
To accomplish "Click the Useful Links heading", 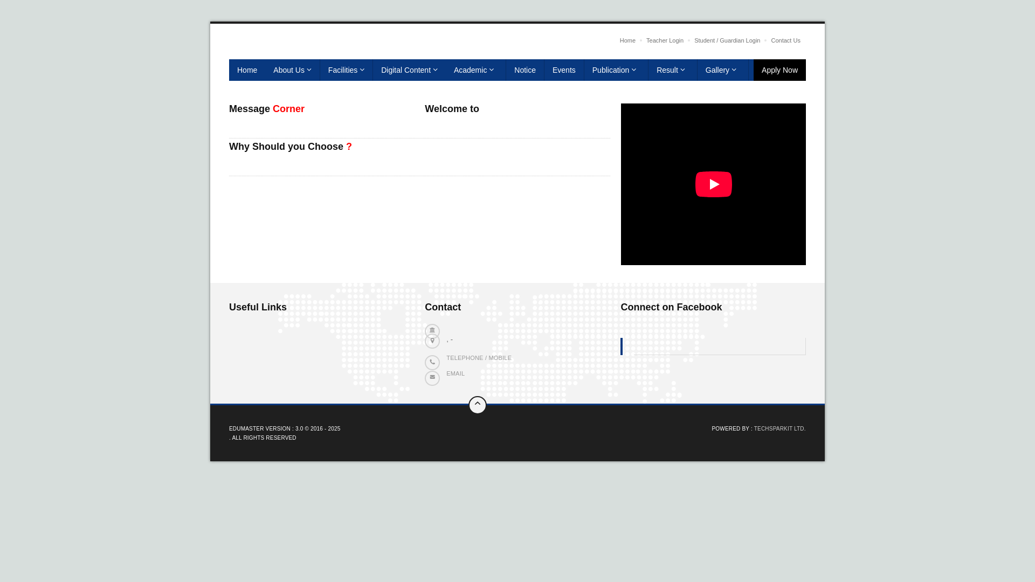I will click(258, 307).
